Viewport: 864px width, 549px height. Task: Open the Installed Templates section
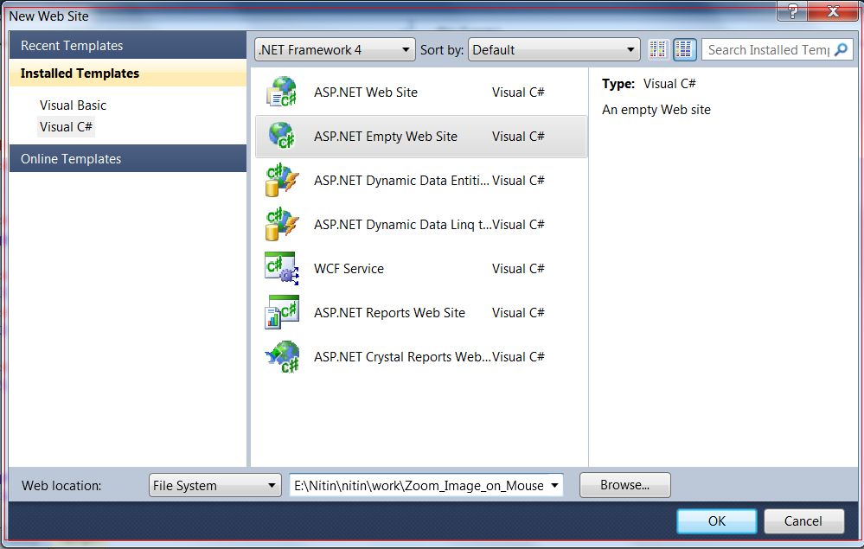click(128, 73)
